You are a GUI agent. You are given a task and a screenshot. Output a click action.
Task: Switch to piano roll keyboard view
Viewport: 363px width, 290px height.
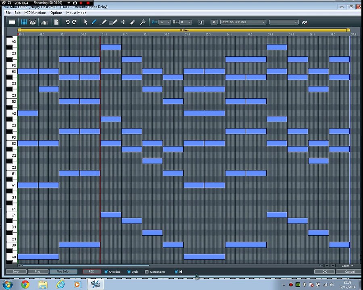[24, 22]
